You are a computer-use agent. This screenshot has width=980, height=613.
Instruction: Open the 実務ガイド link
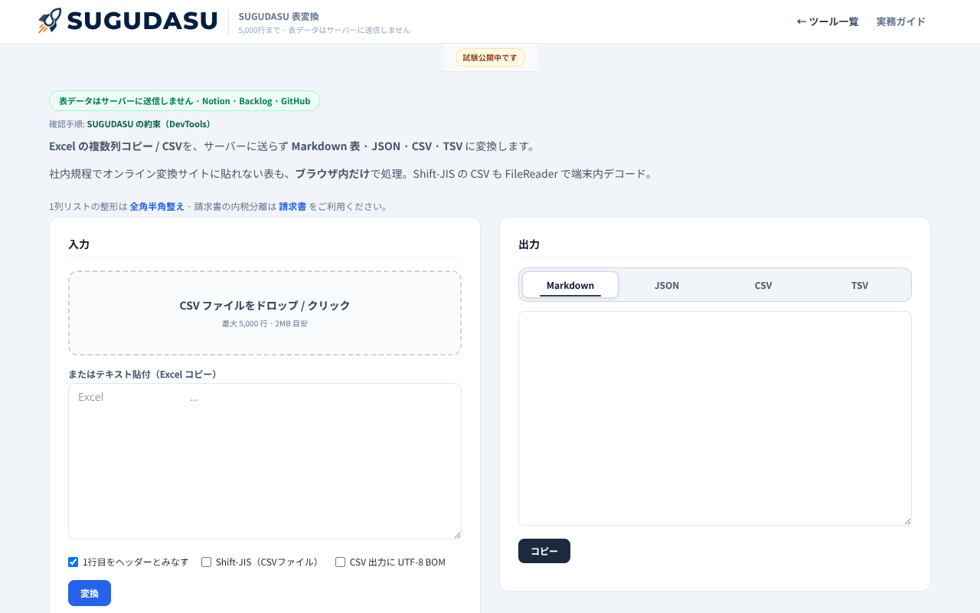tap(901, 21)
